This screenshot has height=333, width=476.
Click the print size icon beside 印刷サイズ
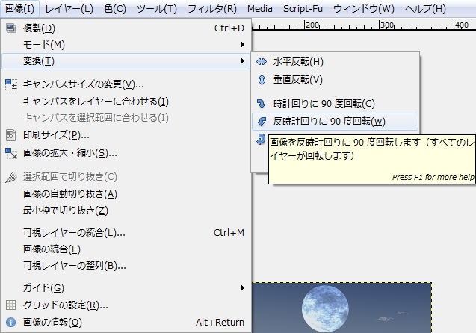coord(11,135)
